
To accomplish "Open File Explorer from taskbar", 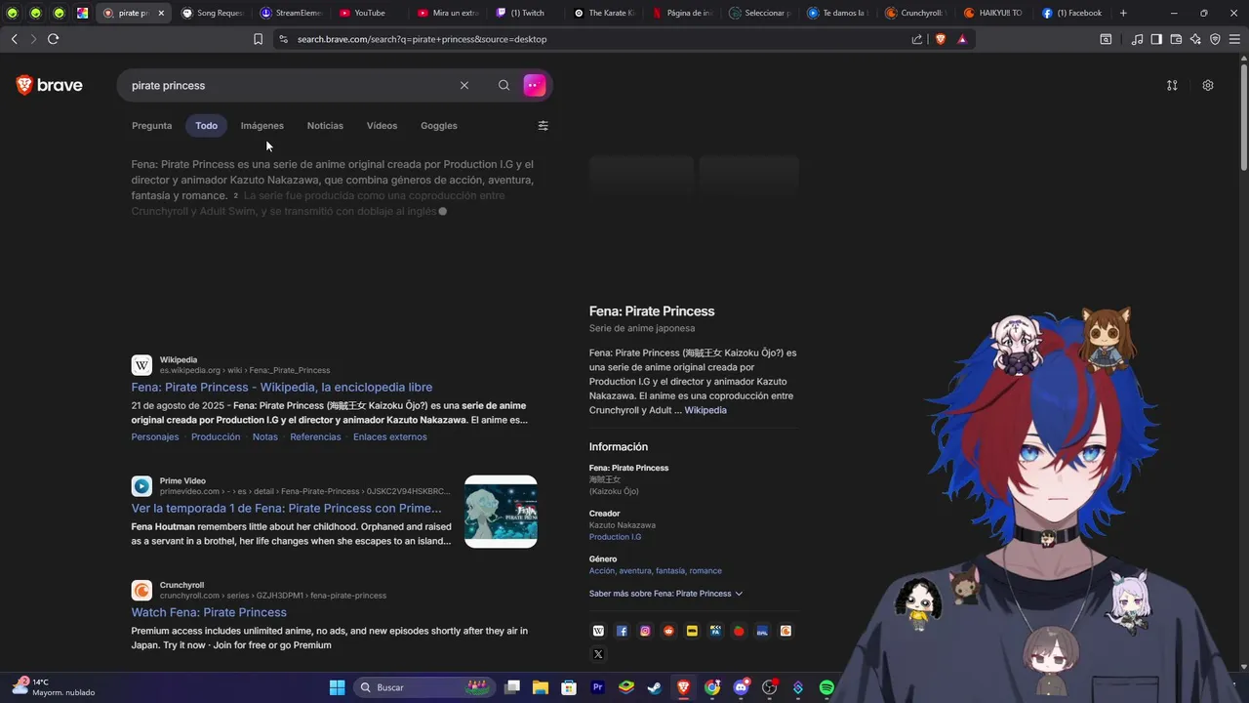I will [x=541, y=687].
